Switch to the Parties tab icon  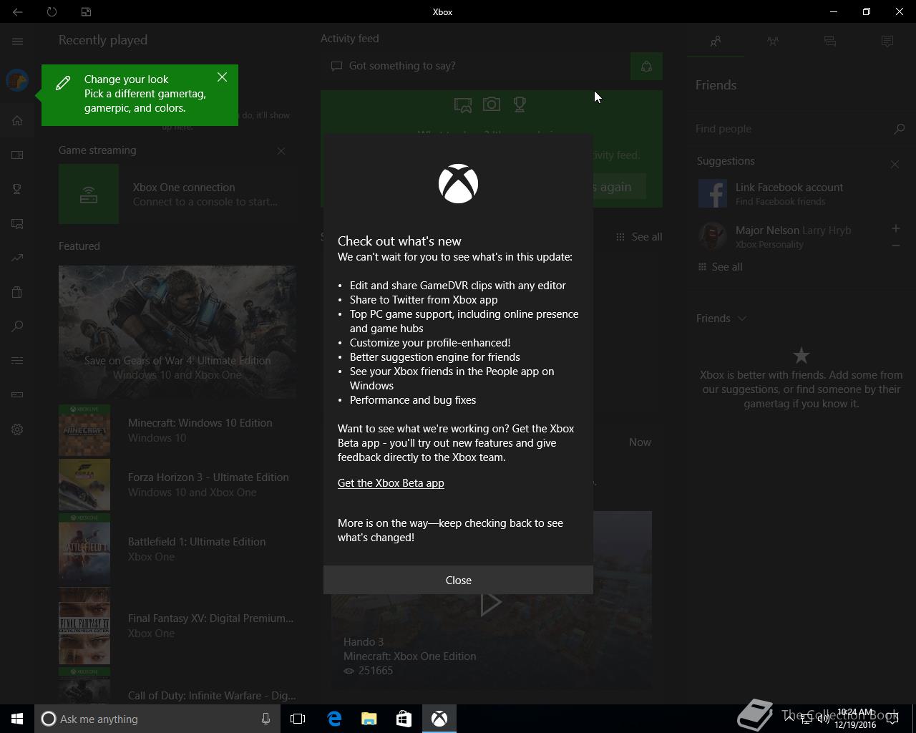tap(772, 42)
